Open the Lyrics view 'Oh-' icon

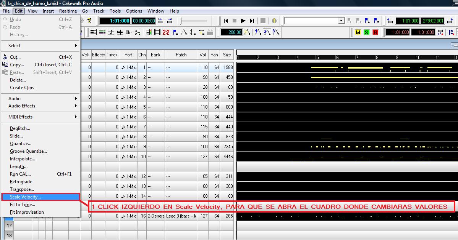tap(129, 32)
